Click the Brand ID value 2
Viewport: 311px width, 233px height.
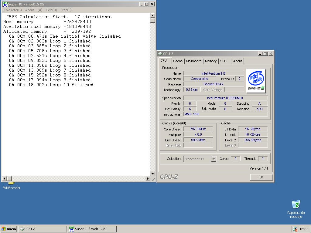pos(239,79)
